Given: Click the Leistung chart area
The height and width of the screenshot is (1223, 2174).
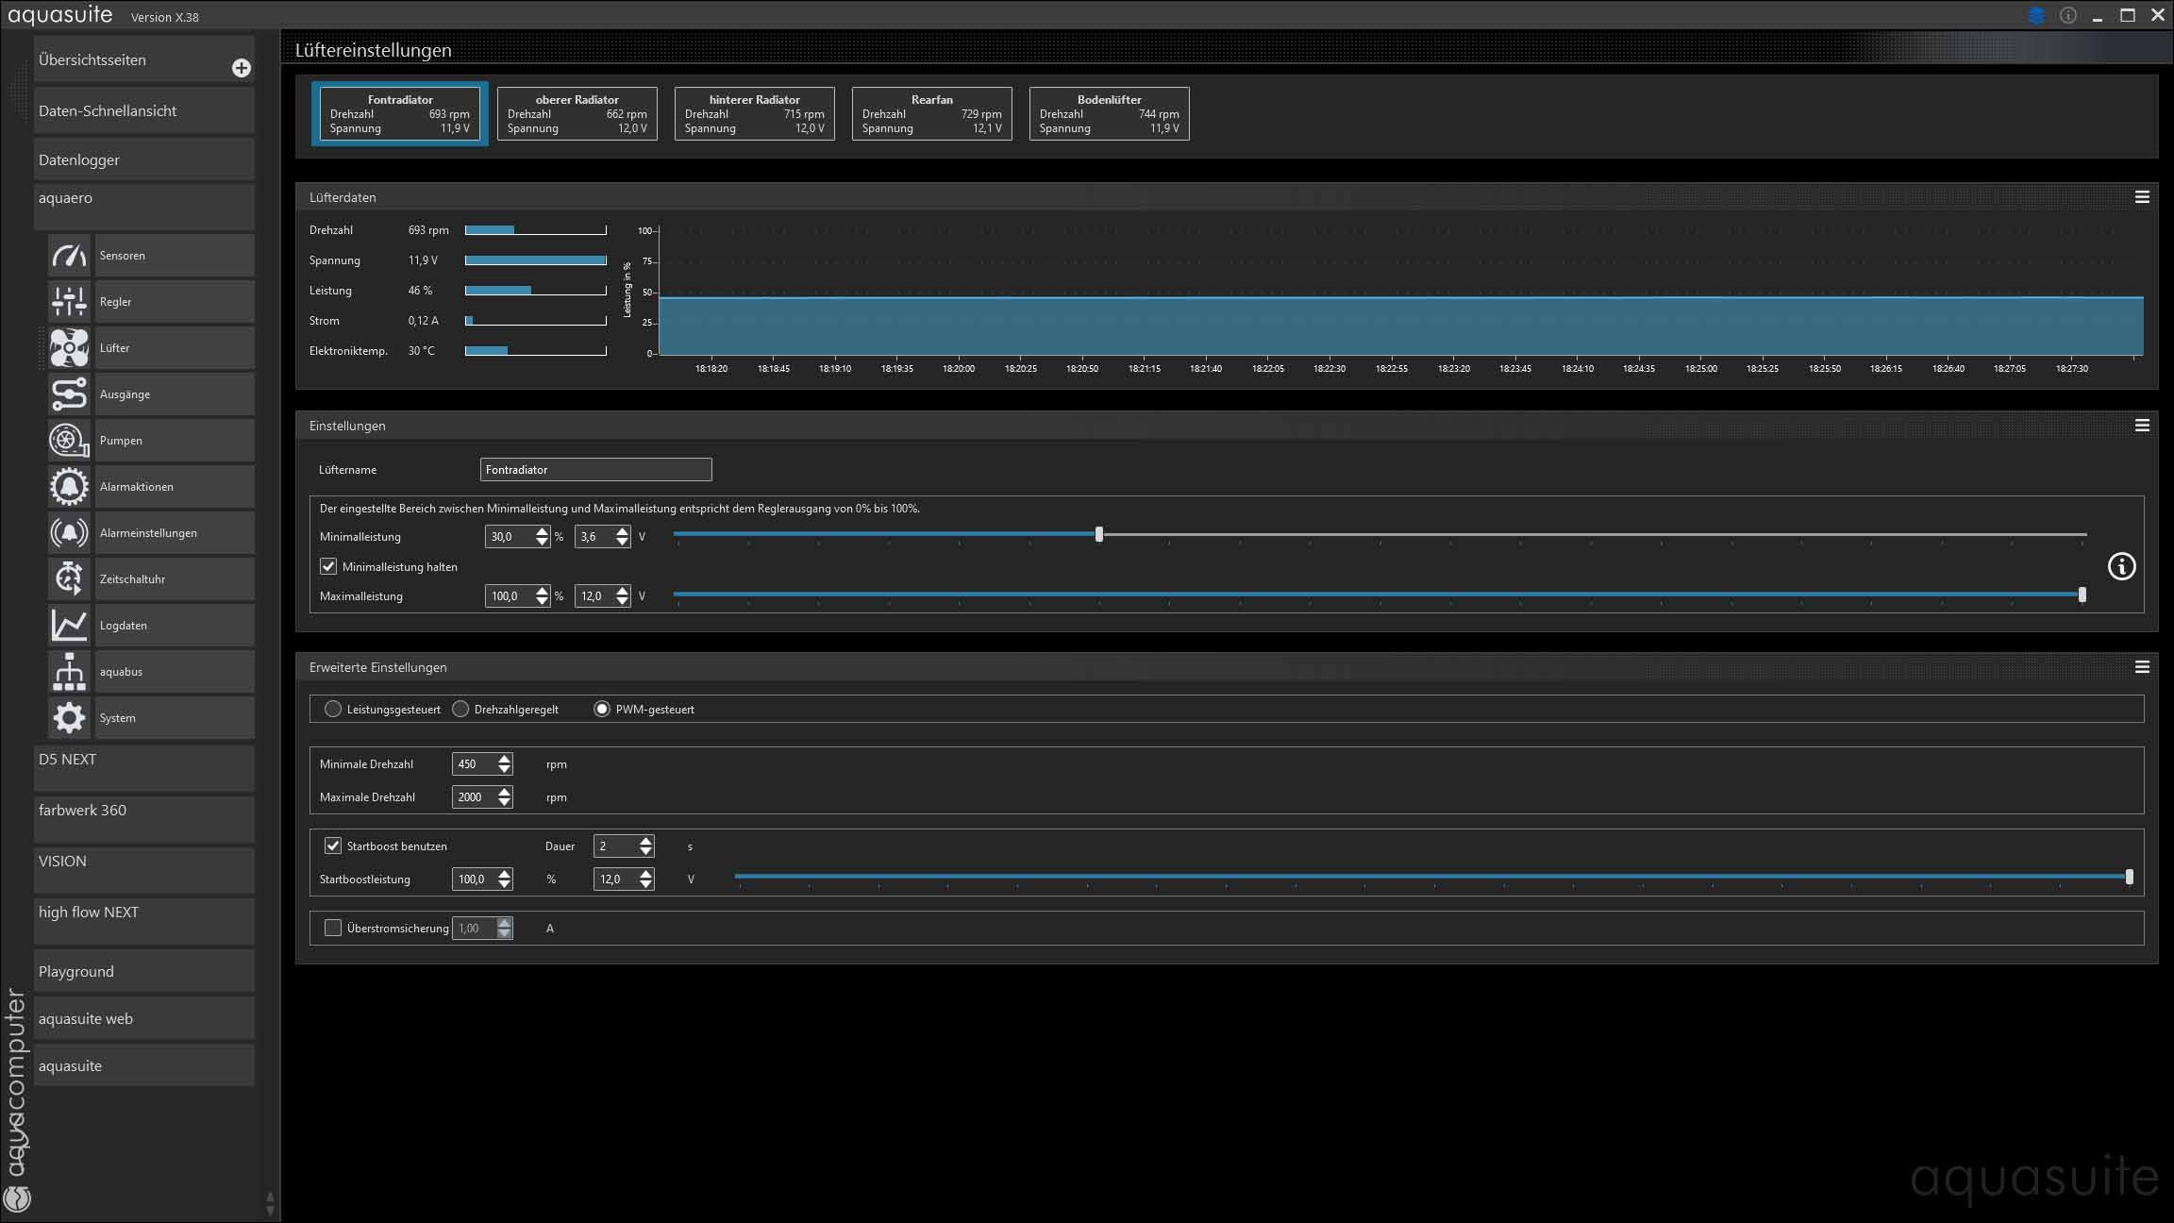Looking at the screenshot, I should pos(1400,293).
